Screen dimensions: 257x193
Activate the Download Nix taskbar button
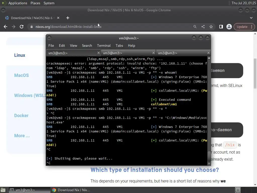click(71, 190)
